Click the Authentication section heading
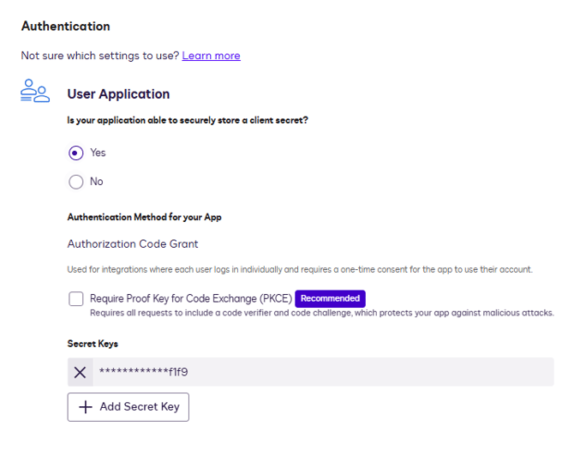Image resolution: width=574 pixels, height=456 pixels. point(65,27)
